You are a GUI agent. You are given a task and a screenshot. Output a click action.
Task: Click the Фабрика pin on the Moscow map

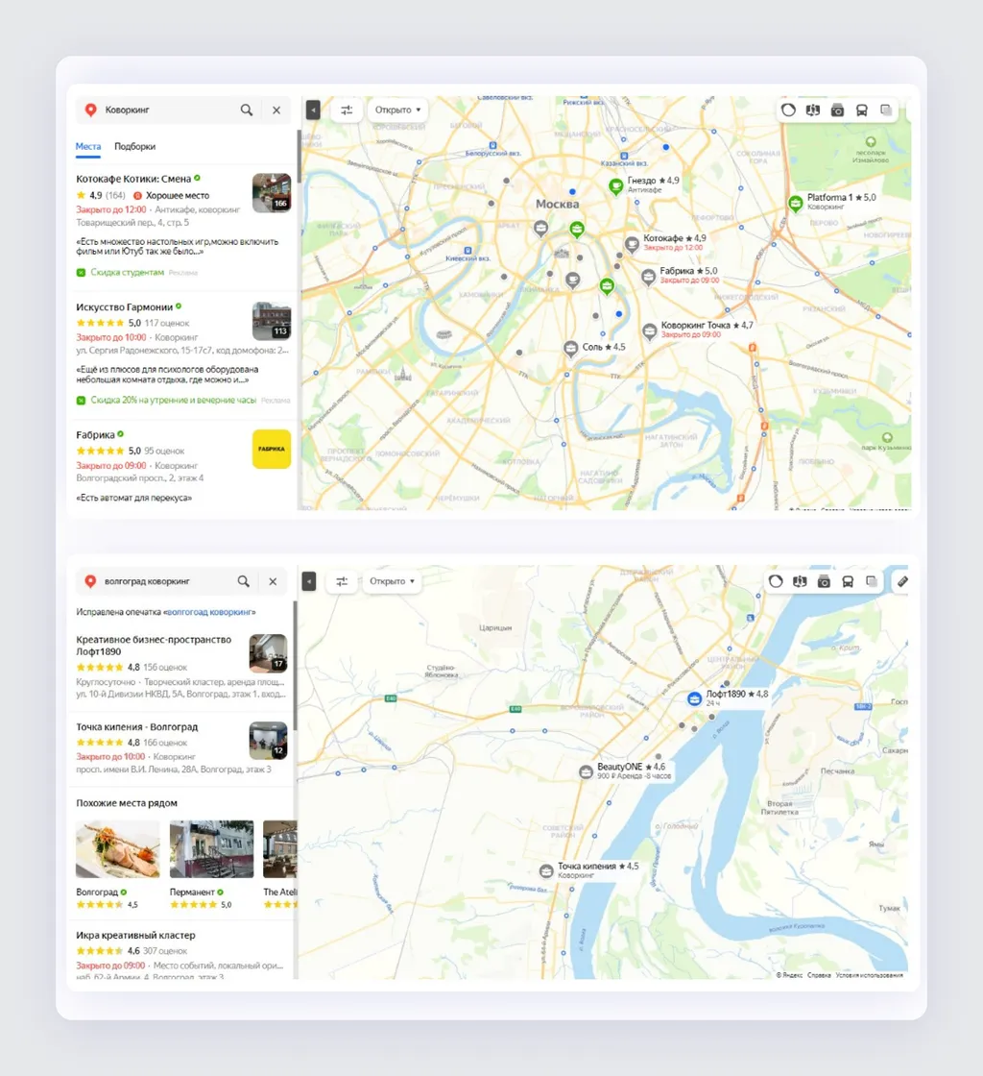649,277
